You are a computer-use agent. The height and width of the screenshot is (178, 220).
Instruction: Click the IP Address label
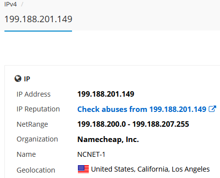(x=34, y=94)
